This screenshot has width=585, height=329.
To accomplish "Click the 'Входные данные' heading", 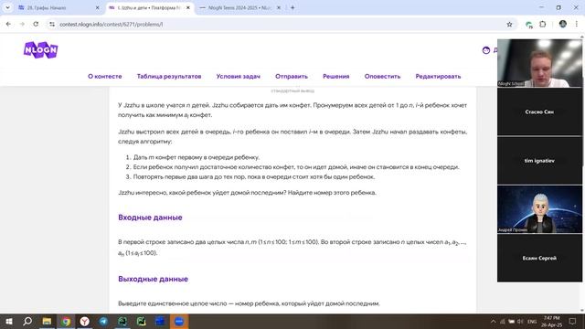I will [150, 218].
